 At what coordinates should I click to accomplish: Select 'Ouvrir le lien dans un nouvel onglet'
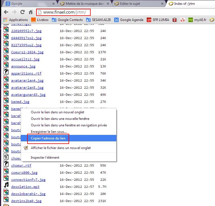click(x=57, y=112)
